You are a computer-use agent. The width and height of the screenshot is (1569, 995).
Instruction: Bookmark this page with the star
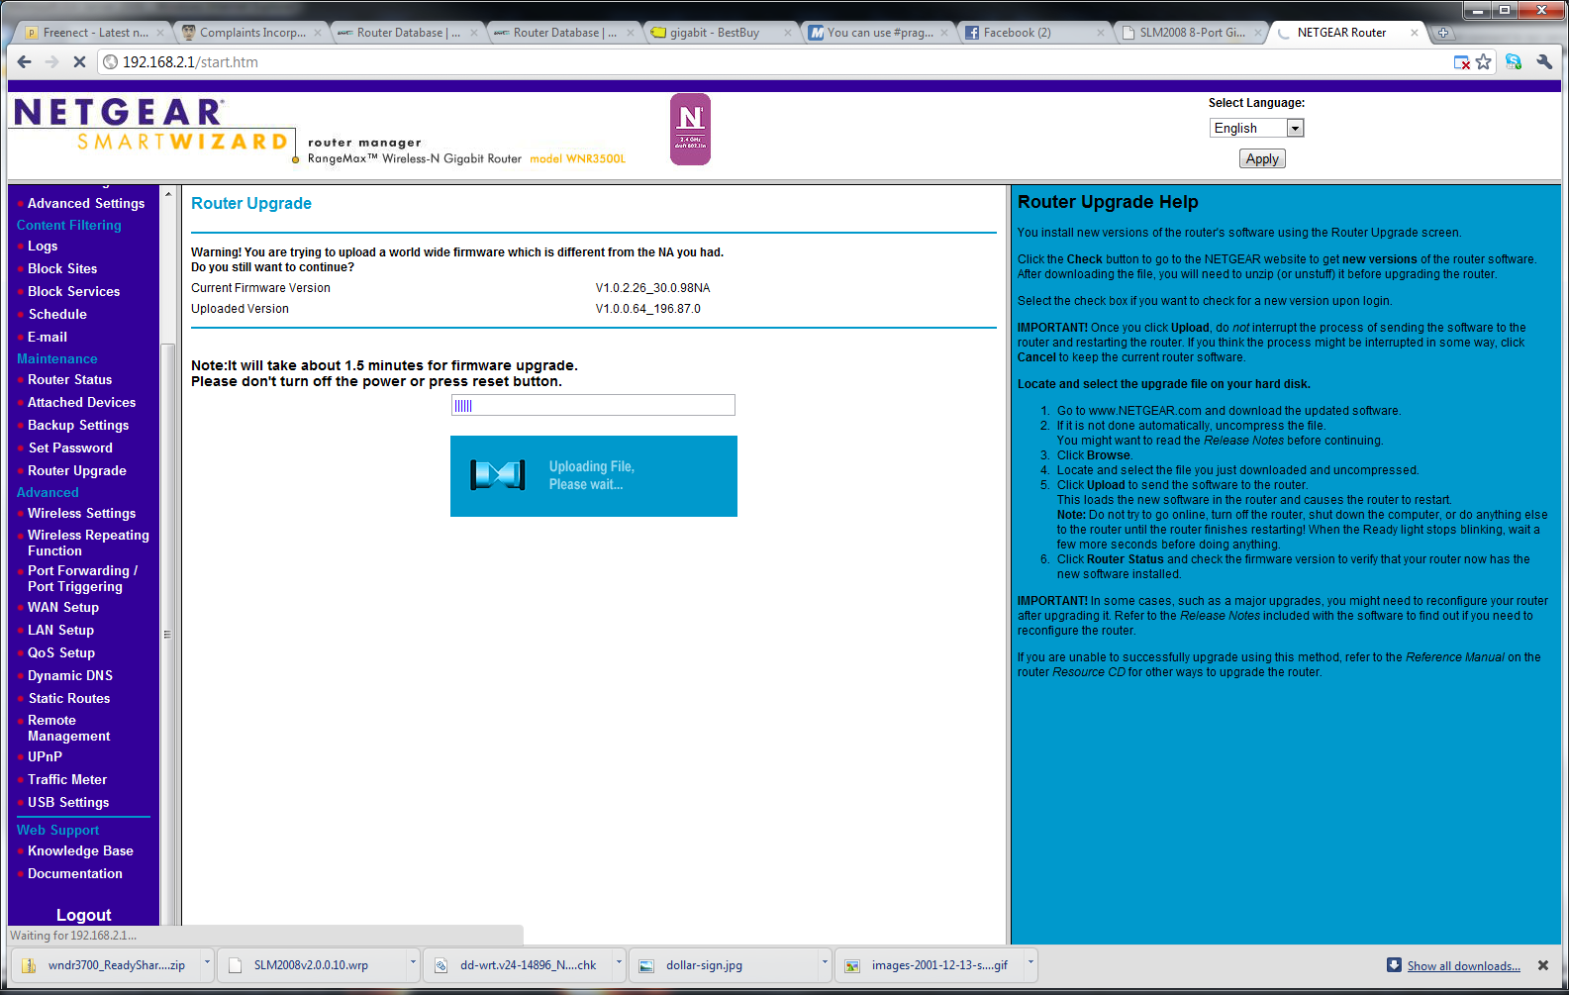pyautogui.click(x=1483, y=61)
